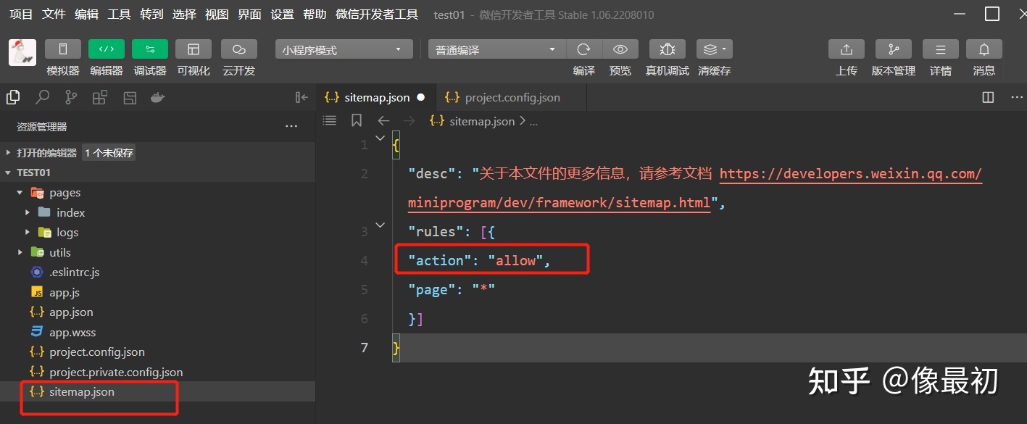Click the Compile (编译) refresh icon

[x=583, y=49]
